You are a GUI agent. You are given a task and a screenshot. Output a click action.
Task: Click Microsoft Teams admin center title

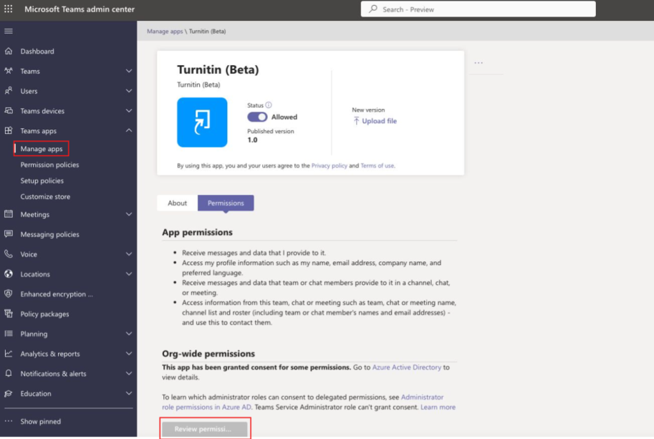click(x=80, y=9)
